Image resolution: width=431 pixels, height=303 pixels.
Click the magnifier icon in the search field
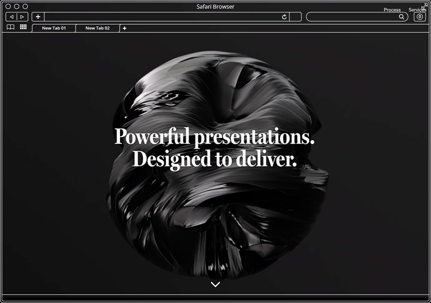pos(401,17)
